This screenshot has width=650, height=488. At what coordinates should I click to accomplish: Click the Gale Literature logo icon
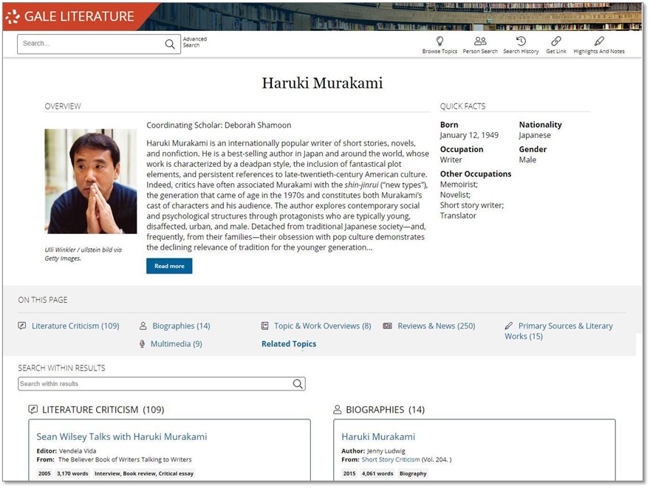coord(13,16)
